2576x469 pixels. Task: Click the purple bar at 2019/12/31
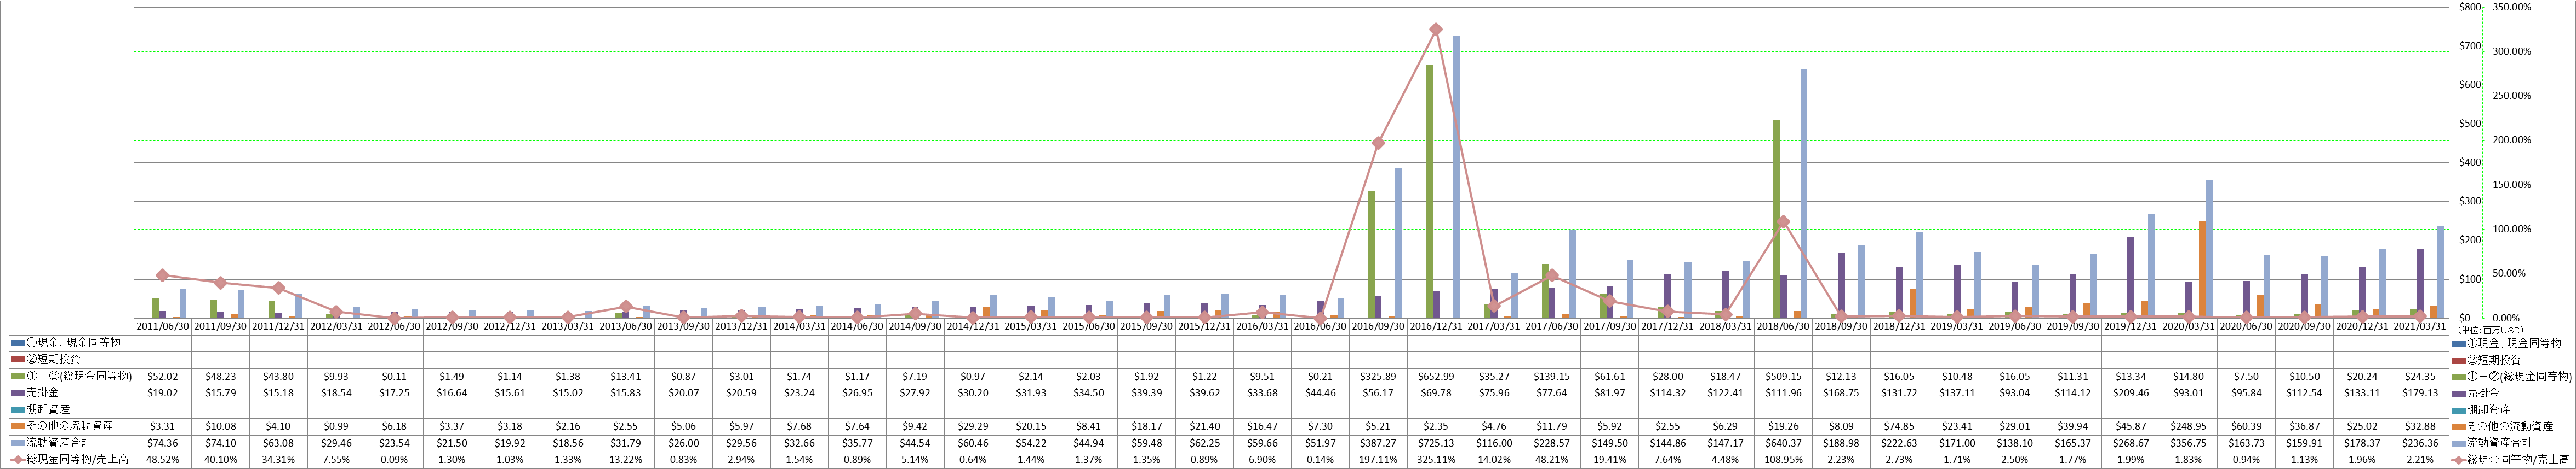click(2131, 277)
